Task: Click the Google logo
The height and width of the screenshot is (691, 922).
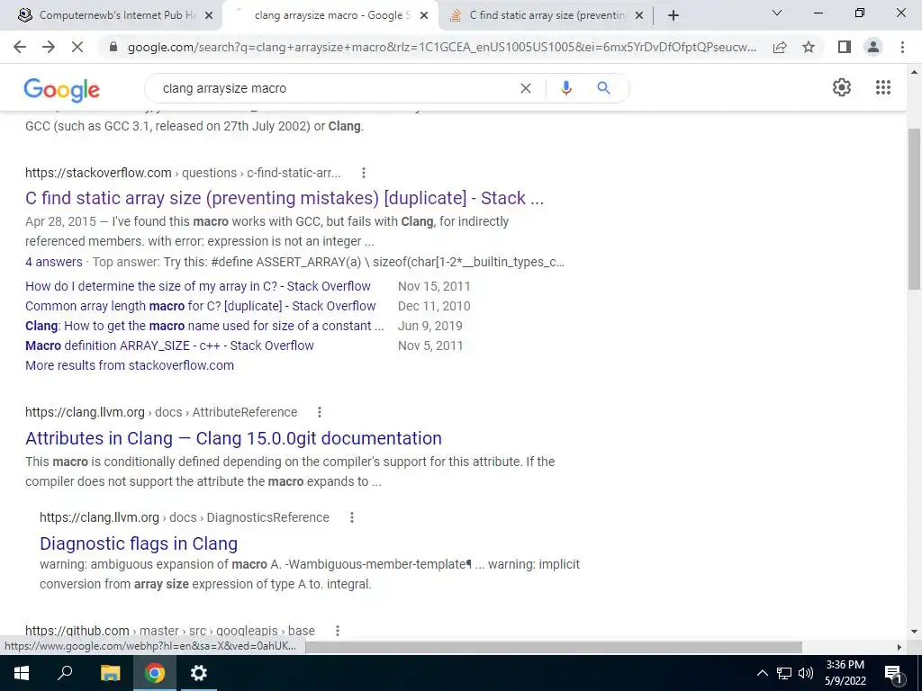Action: (x=62, y=89)
